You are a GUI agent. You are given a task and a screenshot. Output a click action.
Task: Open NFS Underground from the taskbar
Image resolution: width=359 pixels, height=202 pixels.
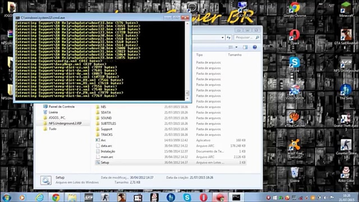[x=89, y=197]
